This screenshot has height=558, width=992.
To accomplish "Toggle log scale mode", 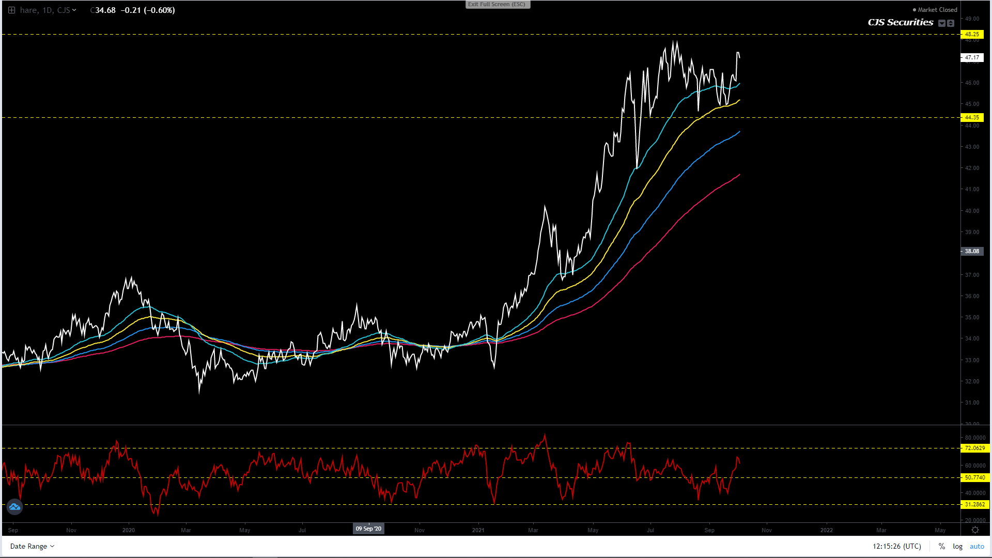I will point(957,546).
